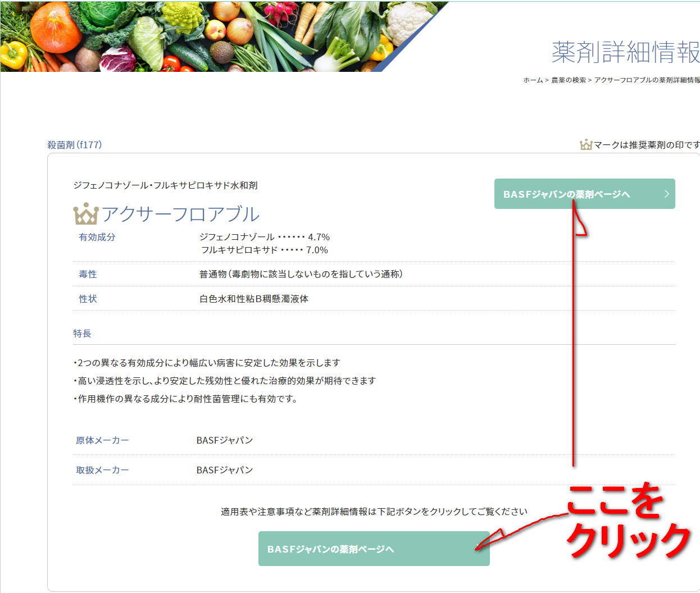Click the ジフェノコナゾール 4.7% ingredient value
The image size is (700, 593).
pyautogui.click(x=265, y=237)
